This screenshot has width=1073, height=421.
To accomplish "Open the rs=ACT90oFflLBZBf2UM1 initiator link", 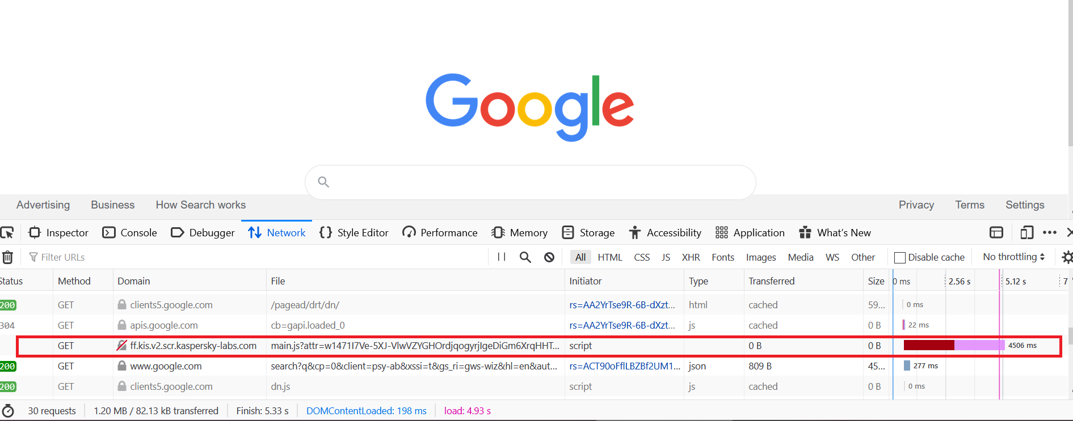I will (x=625, y=366).
